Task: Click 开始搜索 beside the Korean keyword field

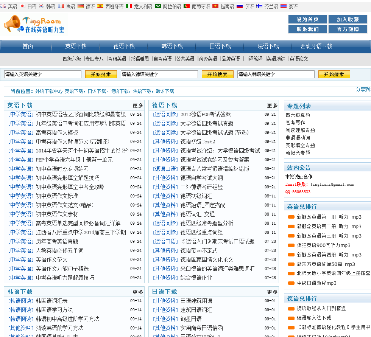Action: pyautogui.click(x=334, y=75)
